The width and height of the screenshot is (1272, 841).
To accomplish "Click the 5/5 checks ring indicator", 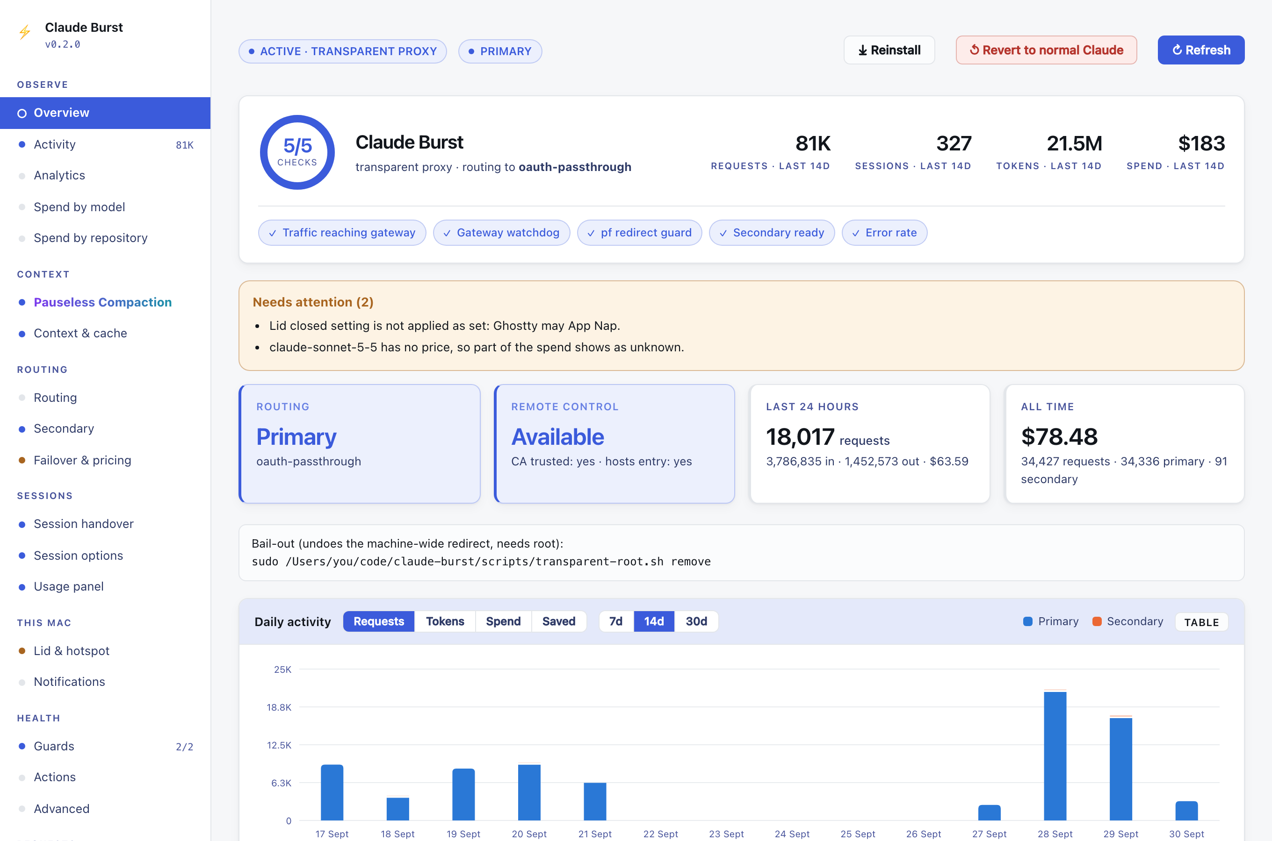I will (297, 152).
